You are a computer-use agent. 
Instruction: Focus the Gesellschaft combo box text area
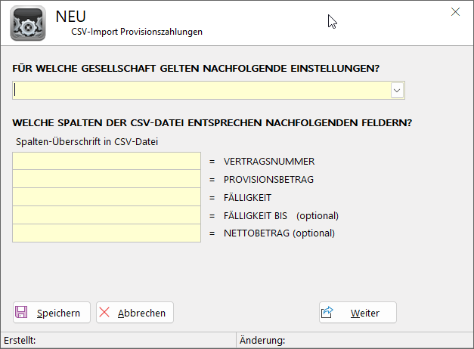point(200,91)
